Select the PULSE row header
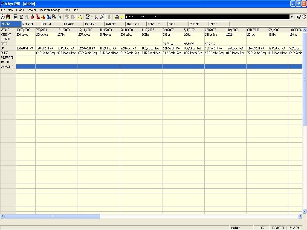 (8, 53)
